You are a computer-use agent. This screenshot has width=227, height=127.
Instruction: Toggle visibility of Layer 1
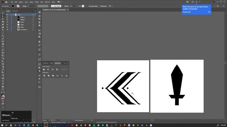coord(7,15)
